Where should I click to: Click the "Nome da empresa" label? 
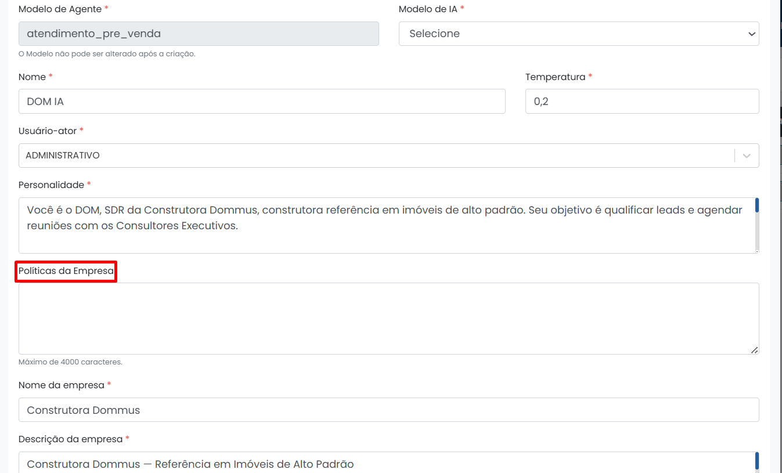(62, 385)
